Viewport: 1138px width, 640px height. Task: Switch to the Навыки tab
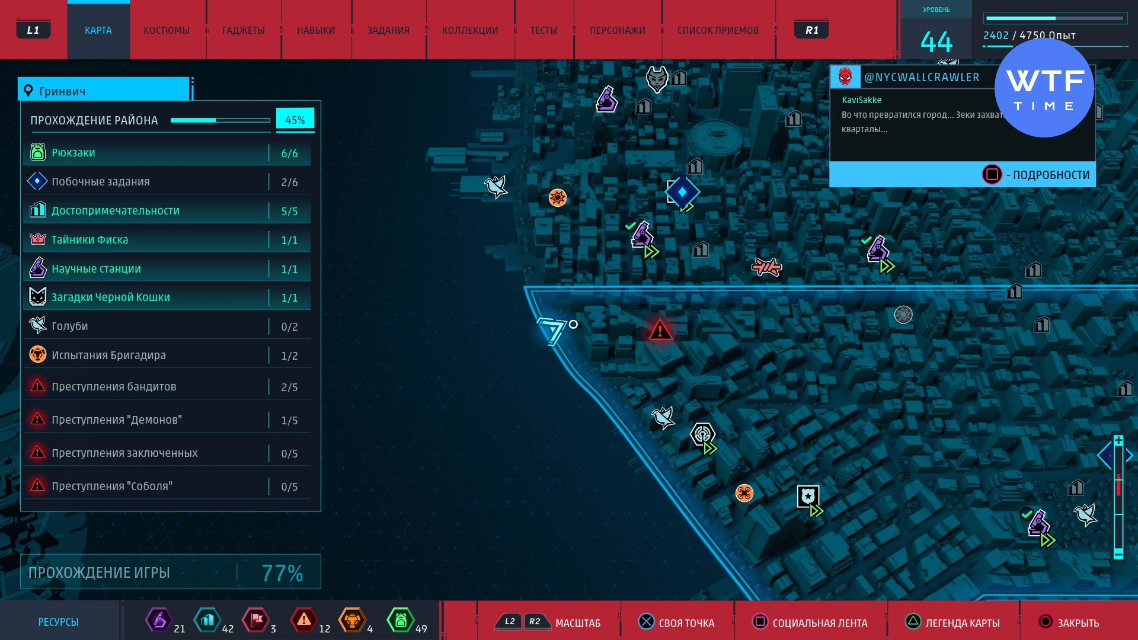pos(316,30)
